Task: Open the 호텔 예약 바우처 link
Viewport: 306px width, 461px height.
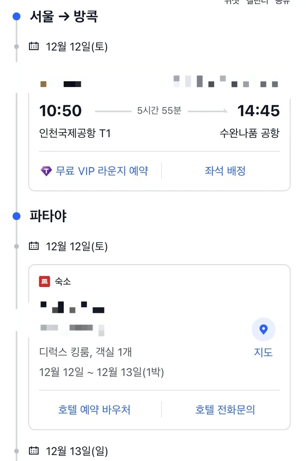Action: pyautogui.click(x=94, y=409)
